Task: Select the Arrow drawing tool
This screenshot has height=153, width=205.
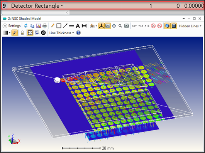Action: [x=65, y=26]
